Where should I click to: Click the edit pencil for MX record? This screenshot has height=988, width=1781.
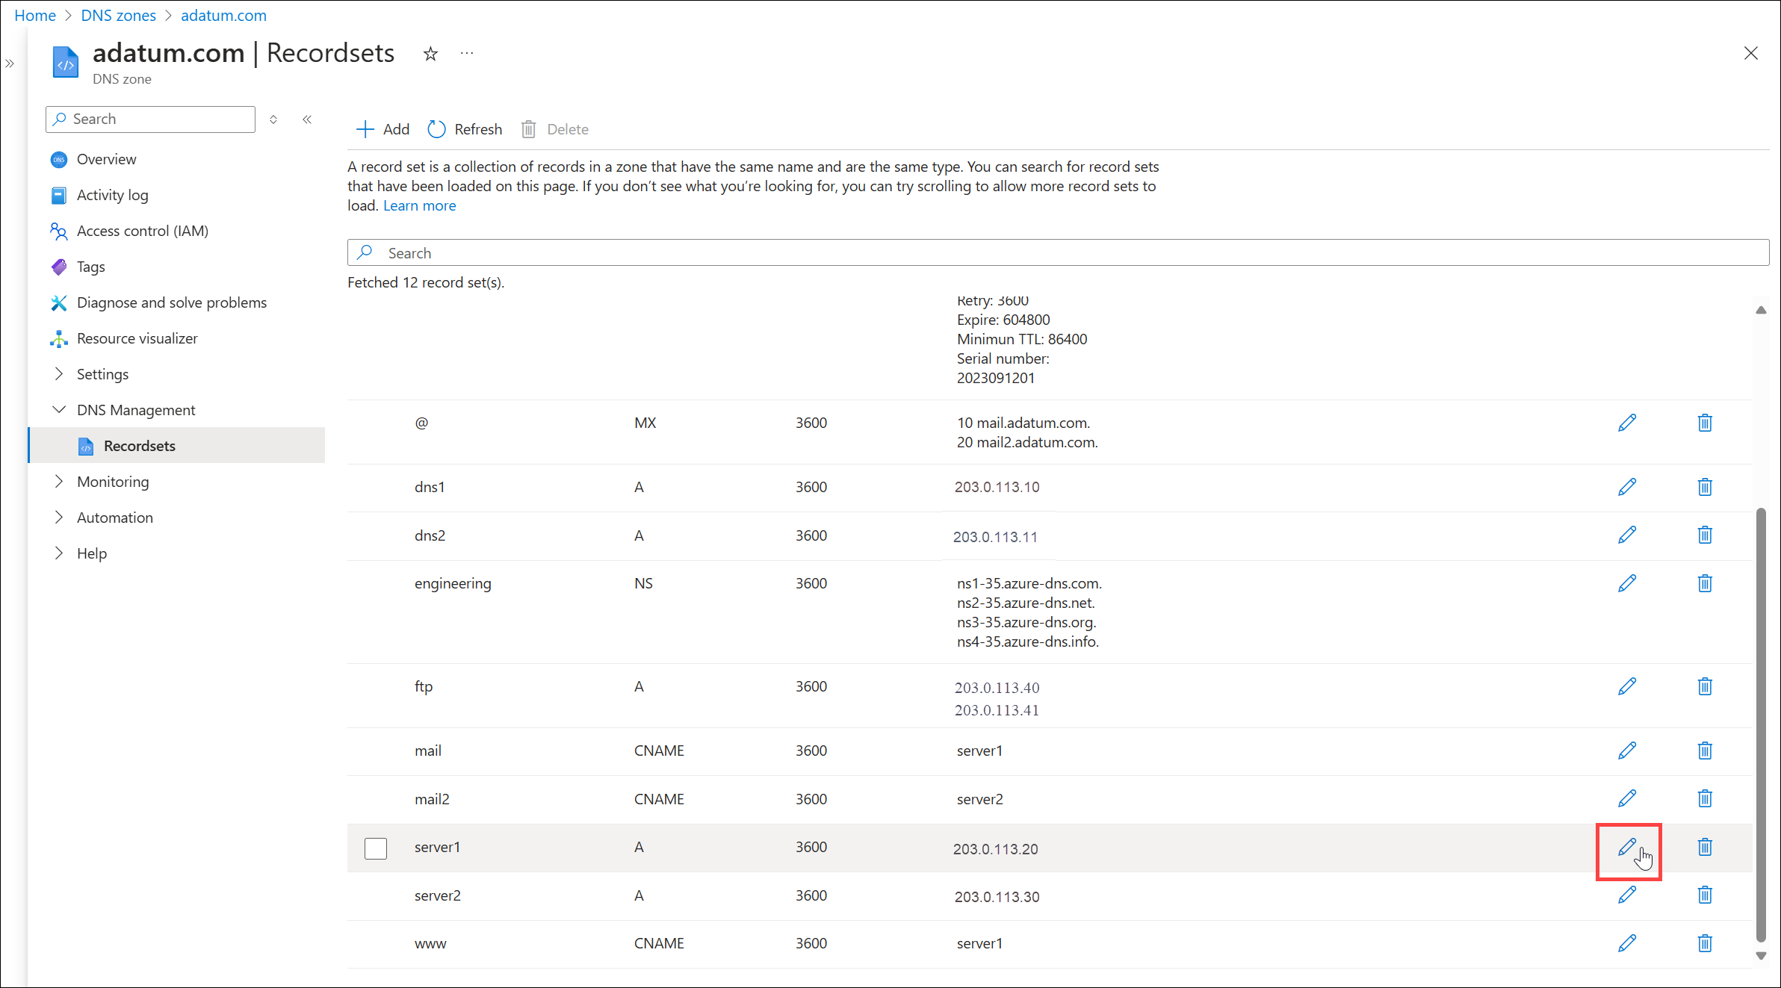pos(1626,423)
